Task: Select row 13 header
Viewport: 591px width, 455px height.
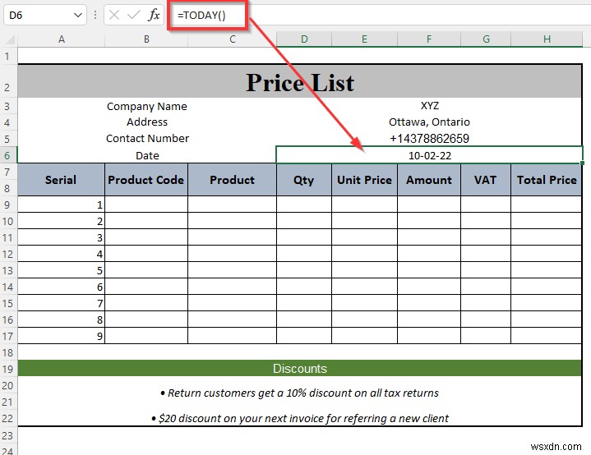Action: coord(7,270)
